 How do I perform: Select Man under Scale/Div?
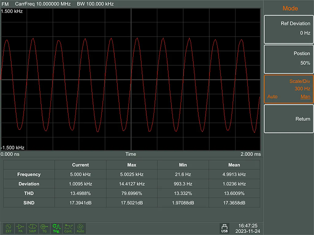[305, 97]
